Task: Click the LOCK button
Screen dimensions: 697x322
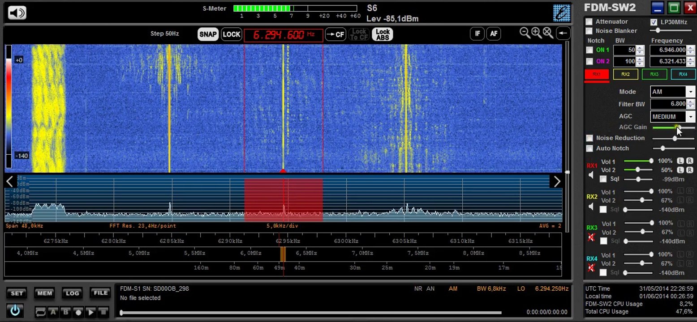Action: point(232,34)
